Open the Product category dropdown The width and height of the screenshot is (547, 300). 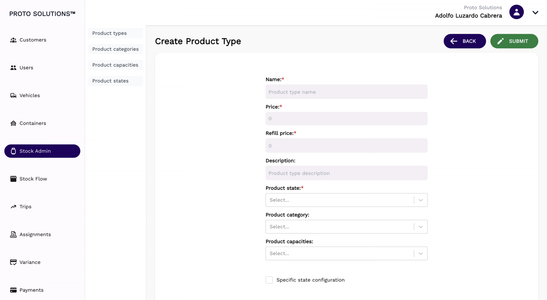[346, 227]
